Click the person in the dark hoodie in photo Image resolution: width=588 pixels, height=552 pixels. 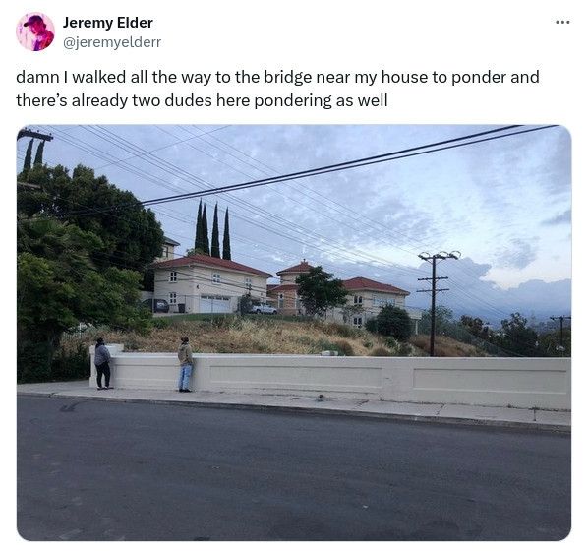click(x=102, y=363)
